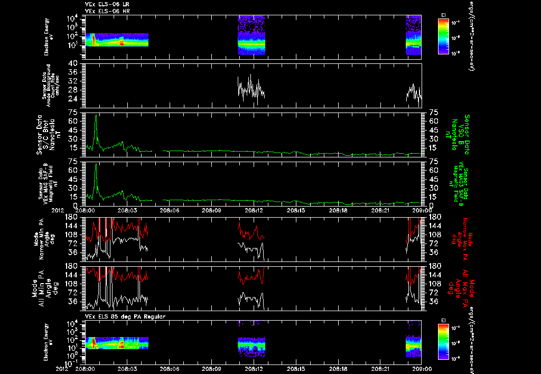541x374 pixels.
Task: Click the red narrow max PA trace near 208:12
Action: (251, 232)
